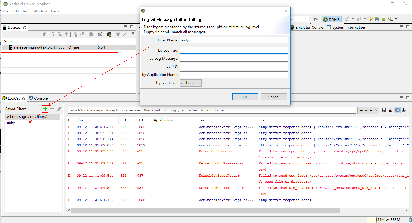
Task: Confirm the filter settings with OK
Action: 245,97
